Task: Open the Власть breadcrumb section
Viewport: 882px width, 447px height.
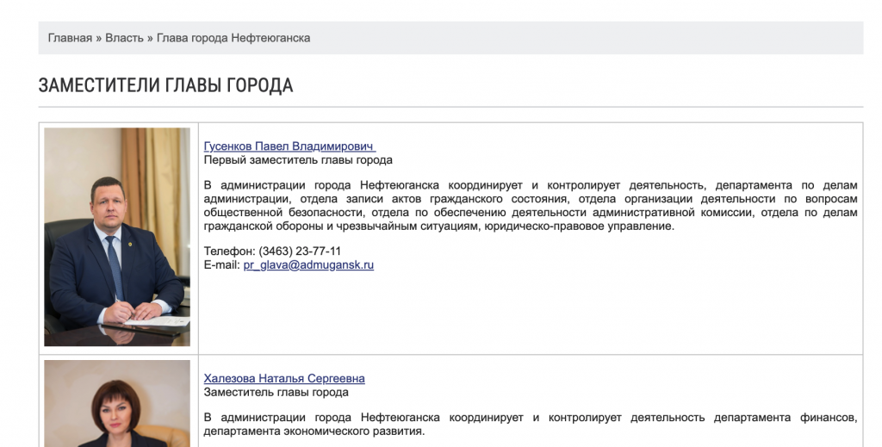Action: [x=124, y=38]
